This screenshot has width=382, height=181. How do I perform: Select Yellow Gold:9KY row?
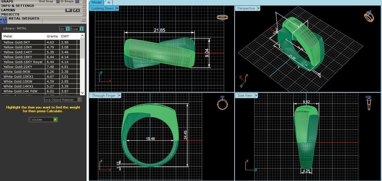[x=41, y=42]
